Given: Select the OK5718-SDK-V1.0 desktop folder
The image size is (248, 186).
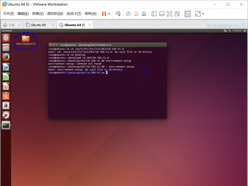Looking at the screenshot, I should [26, 40].
